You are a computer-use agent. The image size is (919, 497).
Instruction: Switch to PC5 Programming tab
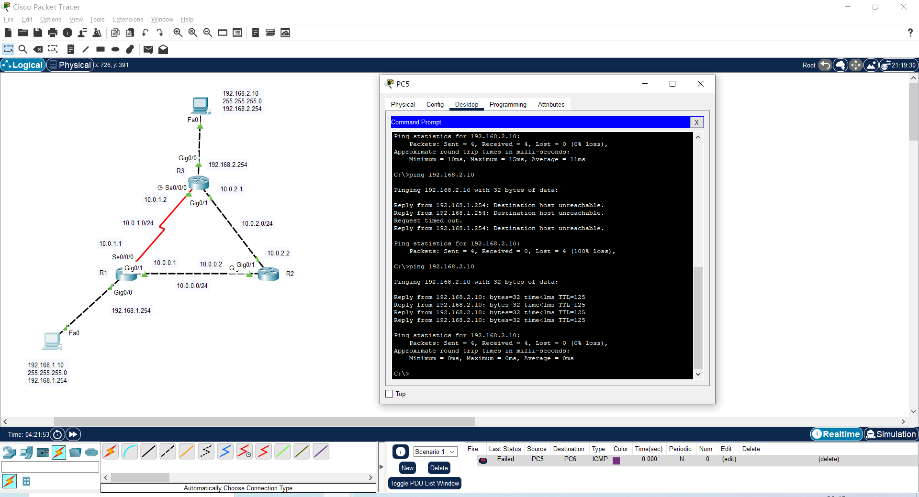click(508, 104)
